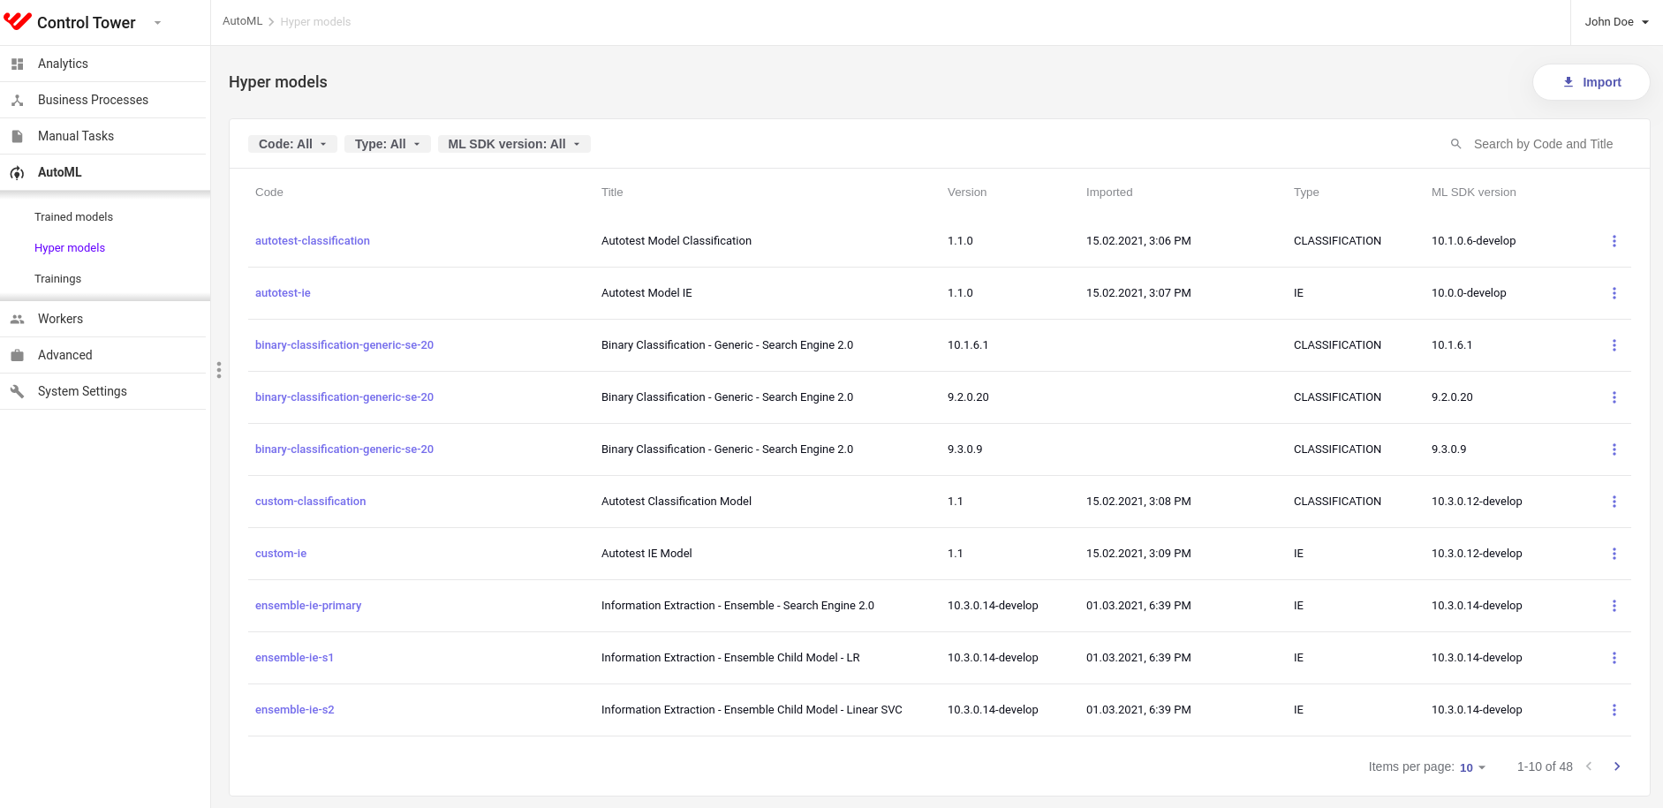Open the autotest-ie model link
Image resolution: width=1663 pixels, height=808 pixels.
tap(283, 292)
